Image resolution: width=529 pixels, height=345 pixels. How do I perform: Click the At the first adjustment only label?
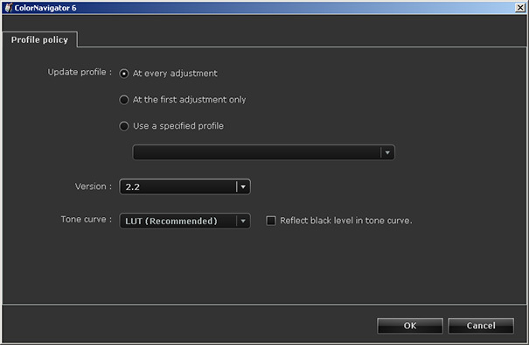[x=189, y=100]
